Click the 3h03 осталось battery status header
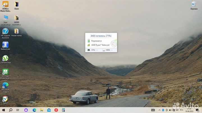 pos(101,36)
